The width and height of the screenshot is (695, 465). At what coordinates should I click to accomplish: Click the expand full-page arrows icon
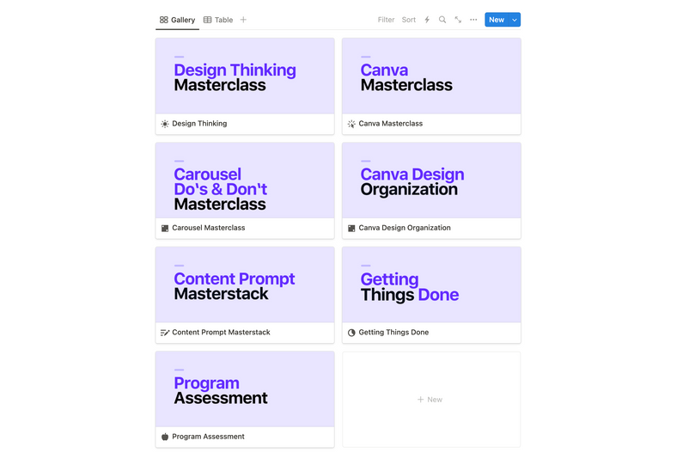458,20
